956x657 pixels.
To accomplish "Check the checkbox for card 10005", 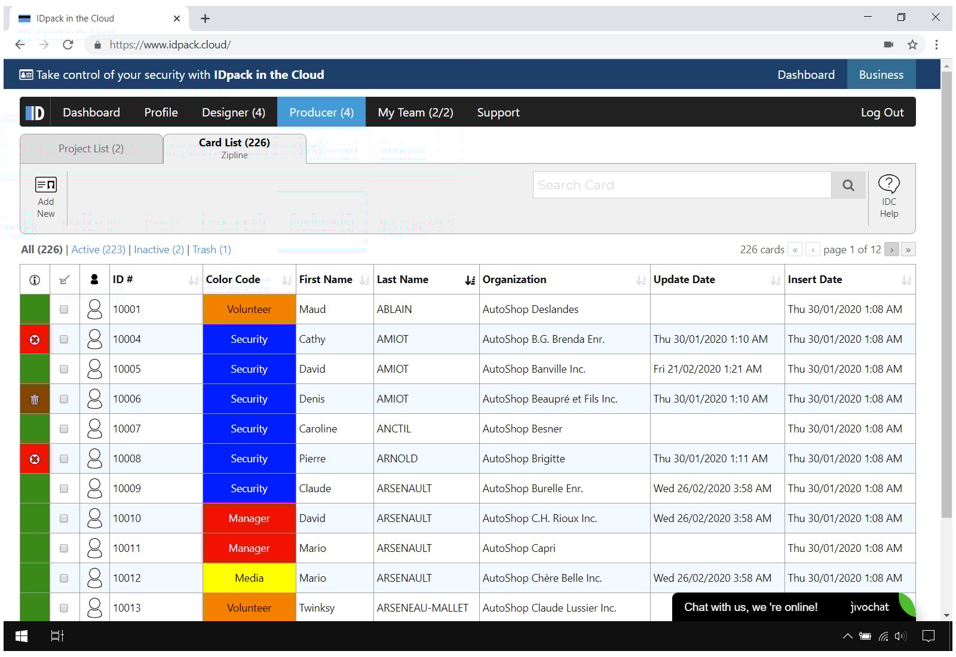I will coord(64,369).
